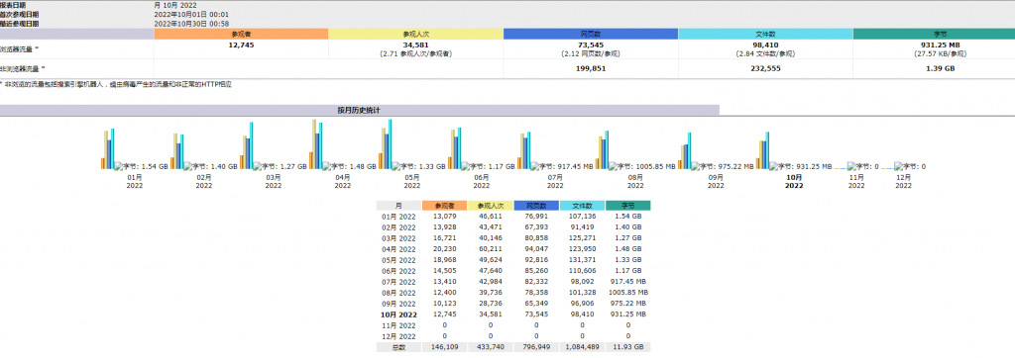Click the 非浏览器流量 row label
This screenshot has width=1015, height=358.
pyautogui.click(x=24, y=68)
